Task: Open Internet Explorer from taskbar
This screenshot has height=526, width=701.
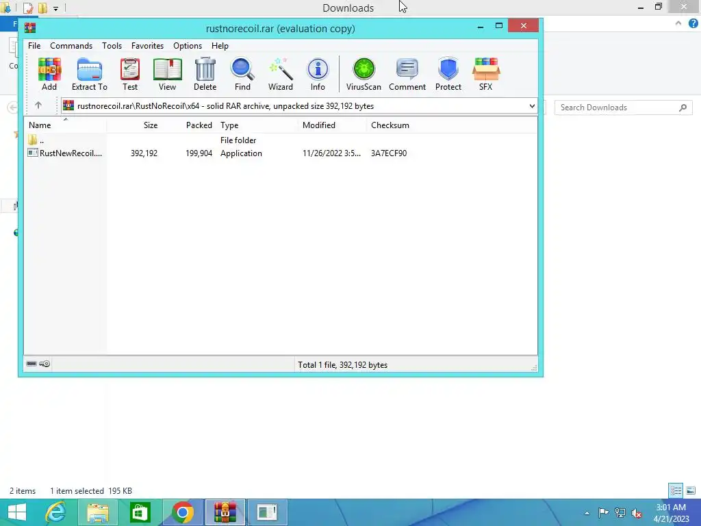Action: tap(56, 512)
